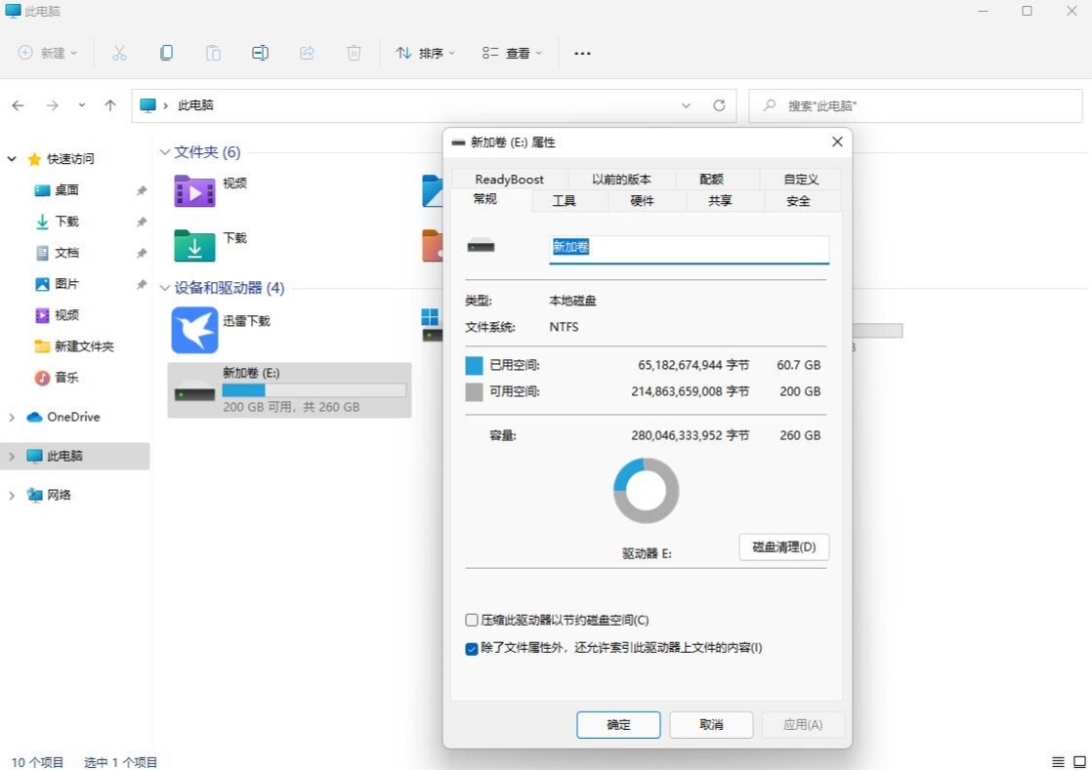Click the Cut scissors icon in toolbar
The width and height of the screenshot is (1092, 770).
click(x=119, y=53)
